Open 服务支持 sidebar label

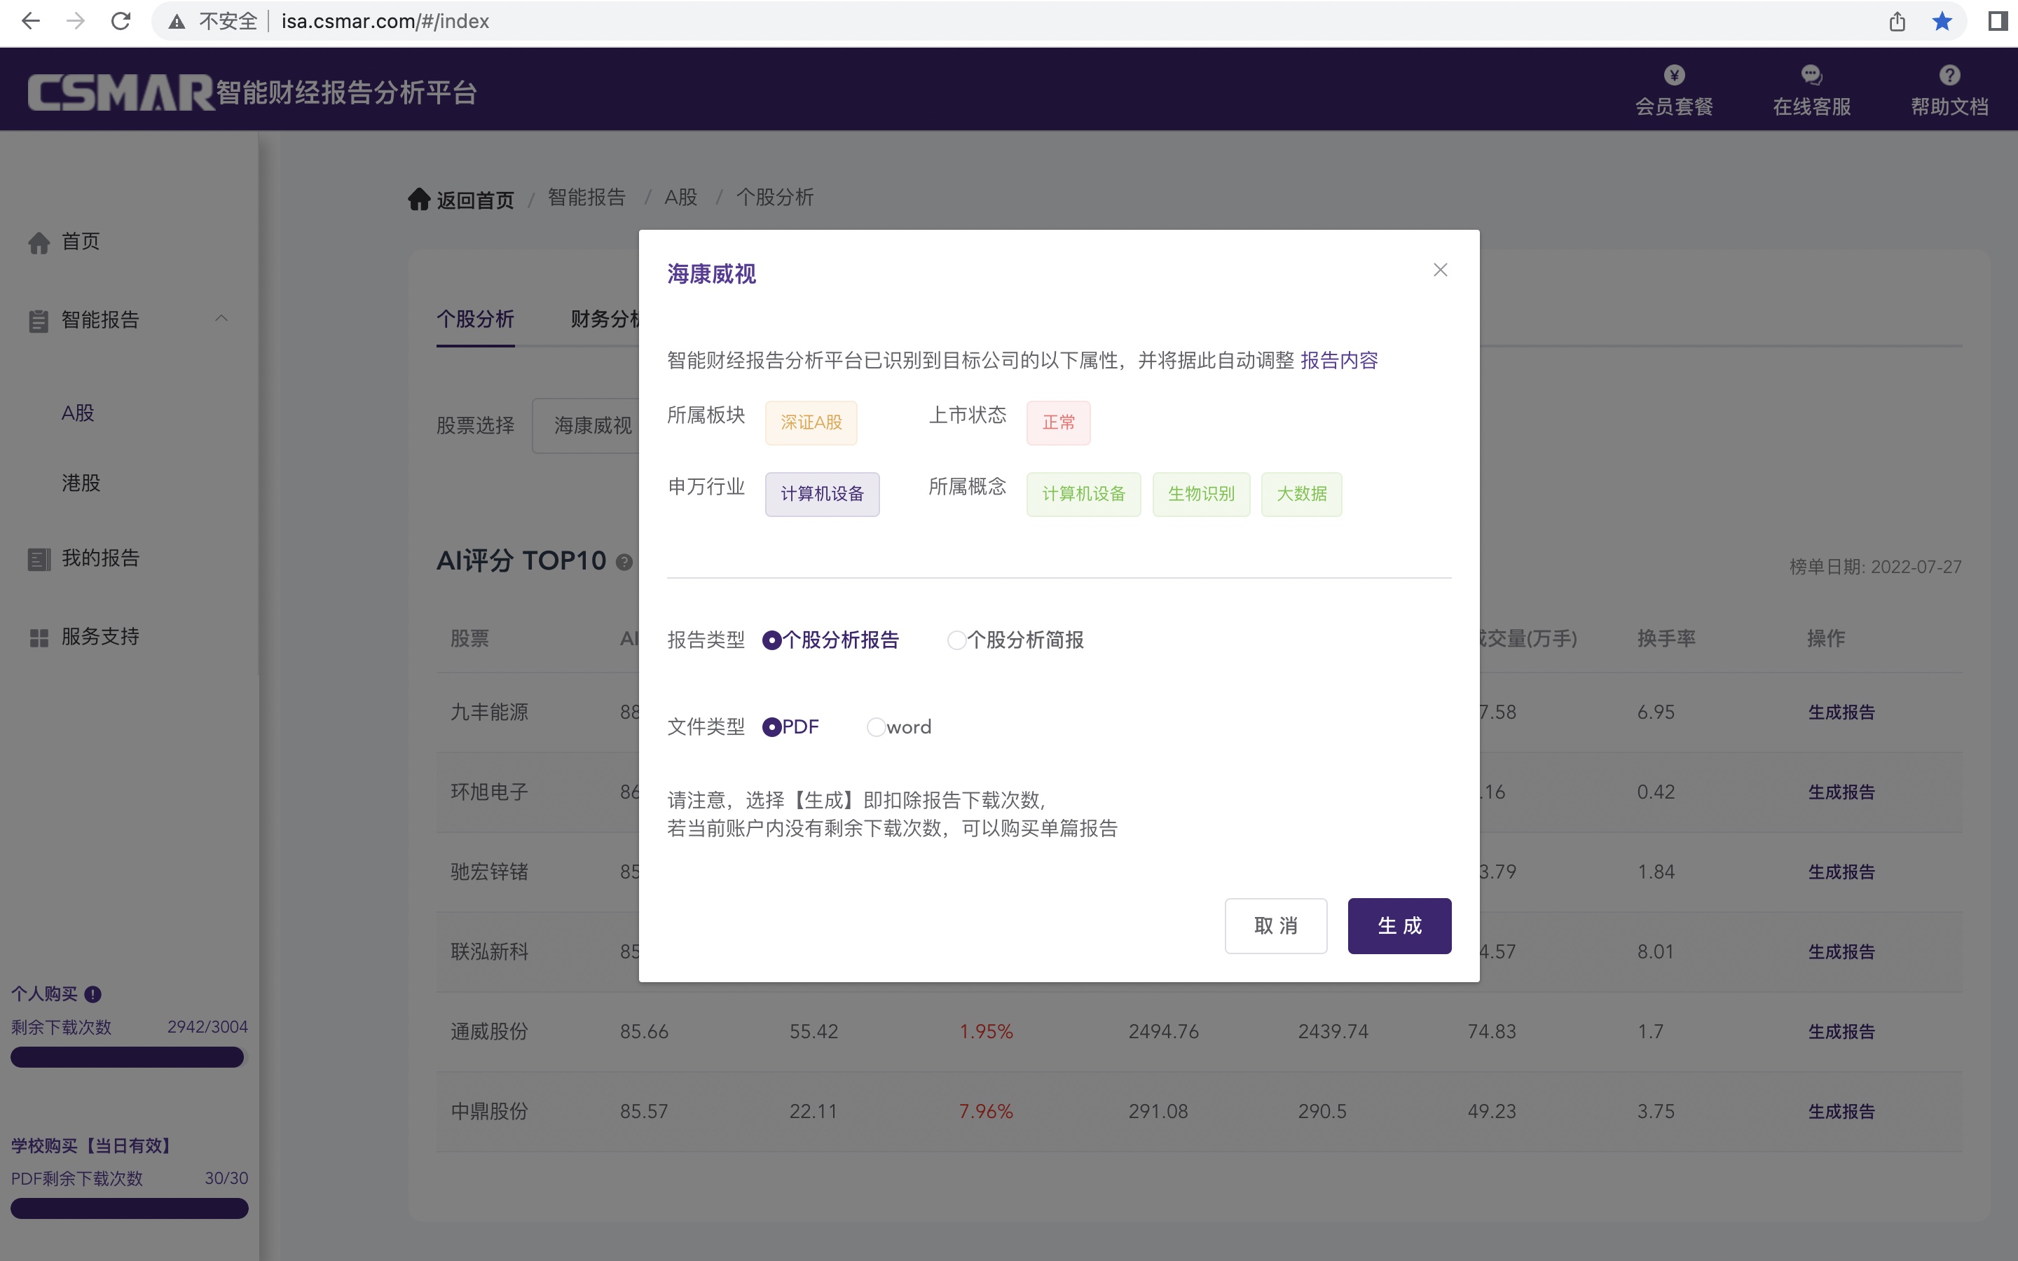100,638
